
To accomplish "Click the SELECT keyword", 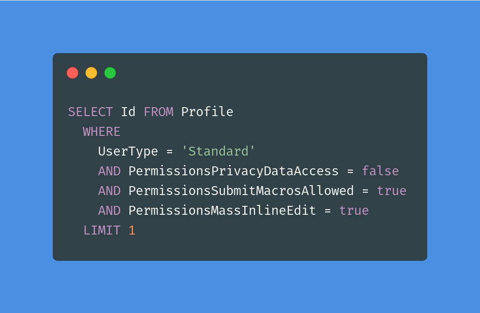I will [90, 112].
